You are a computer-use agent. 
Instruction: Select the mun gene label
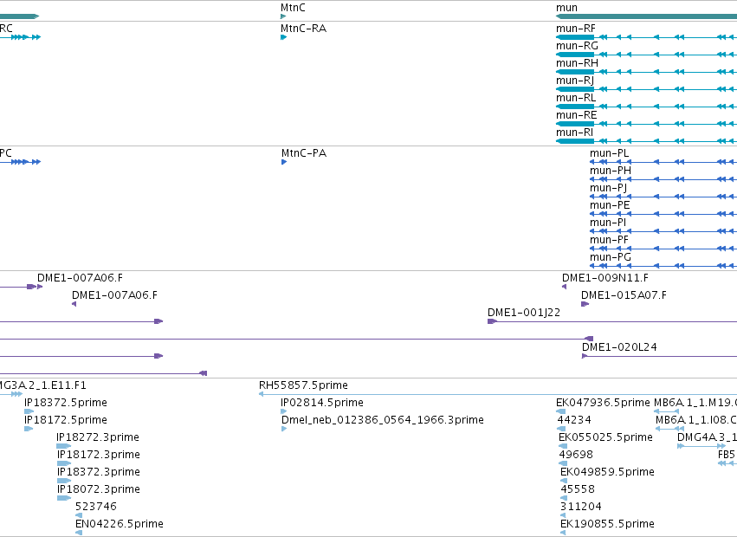tap(567, 8)
